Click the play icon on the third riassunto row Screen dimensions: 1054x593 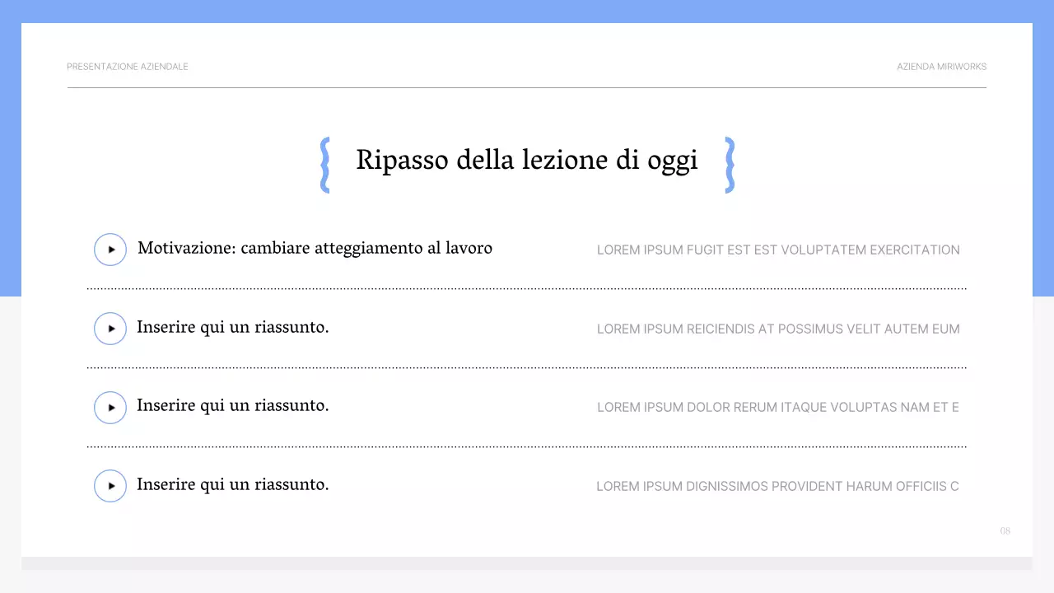point(110,407)
